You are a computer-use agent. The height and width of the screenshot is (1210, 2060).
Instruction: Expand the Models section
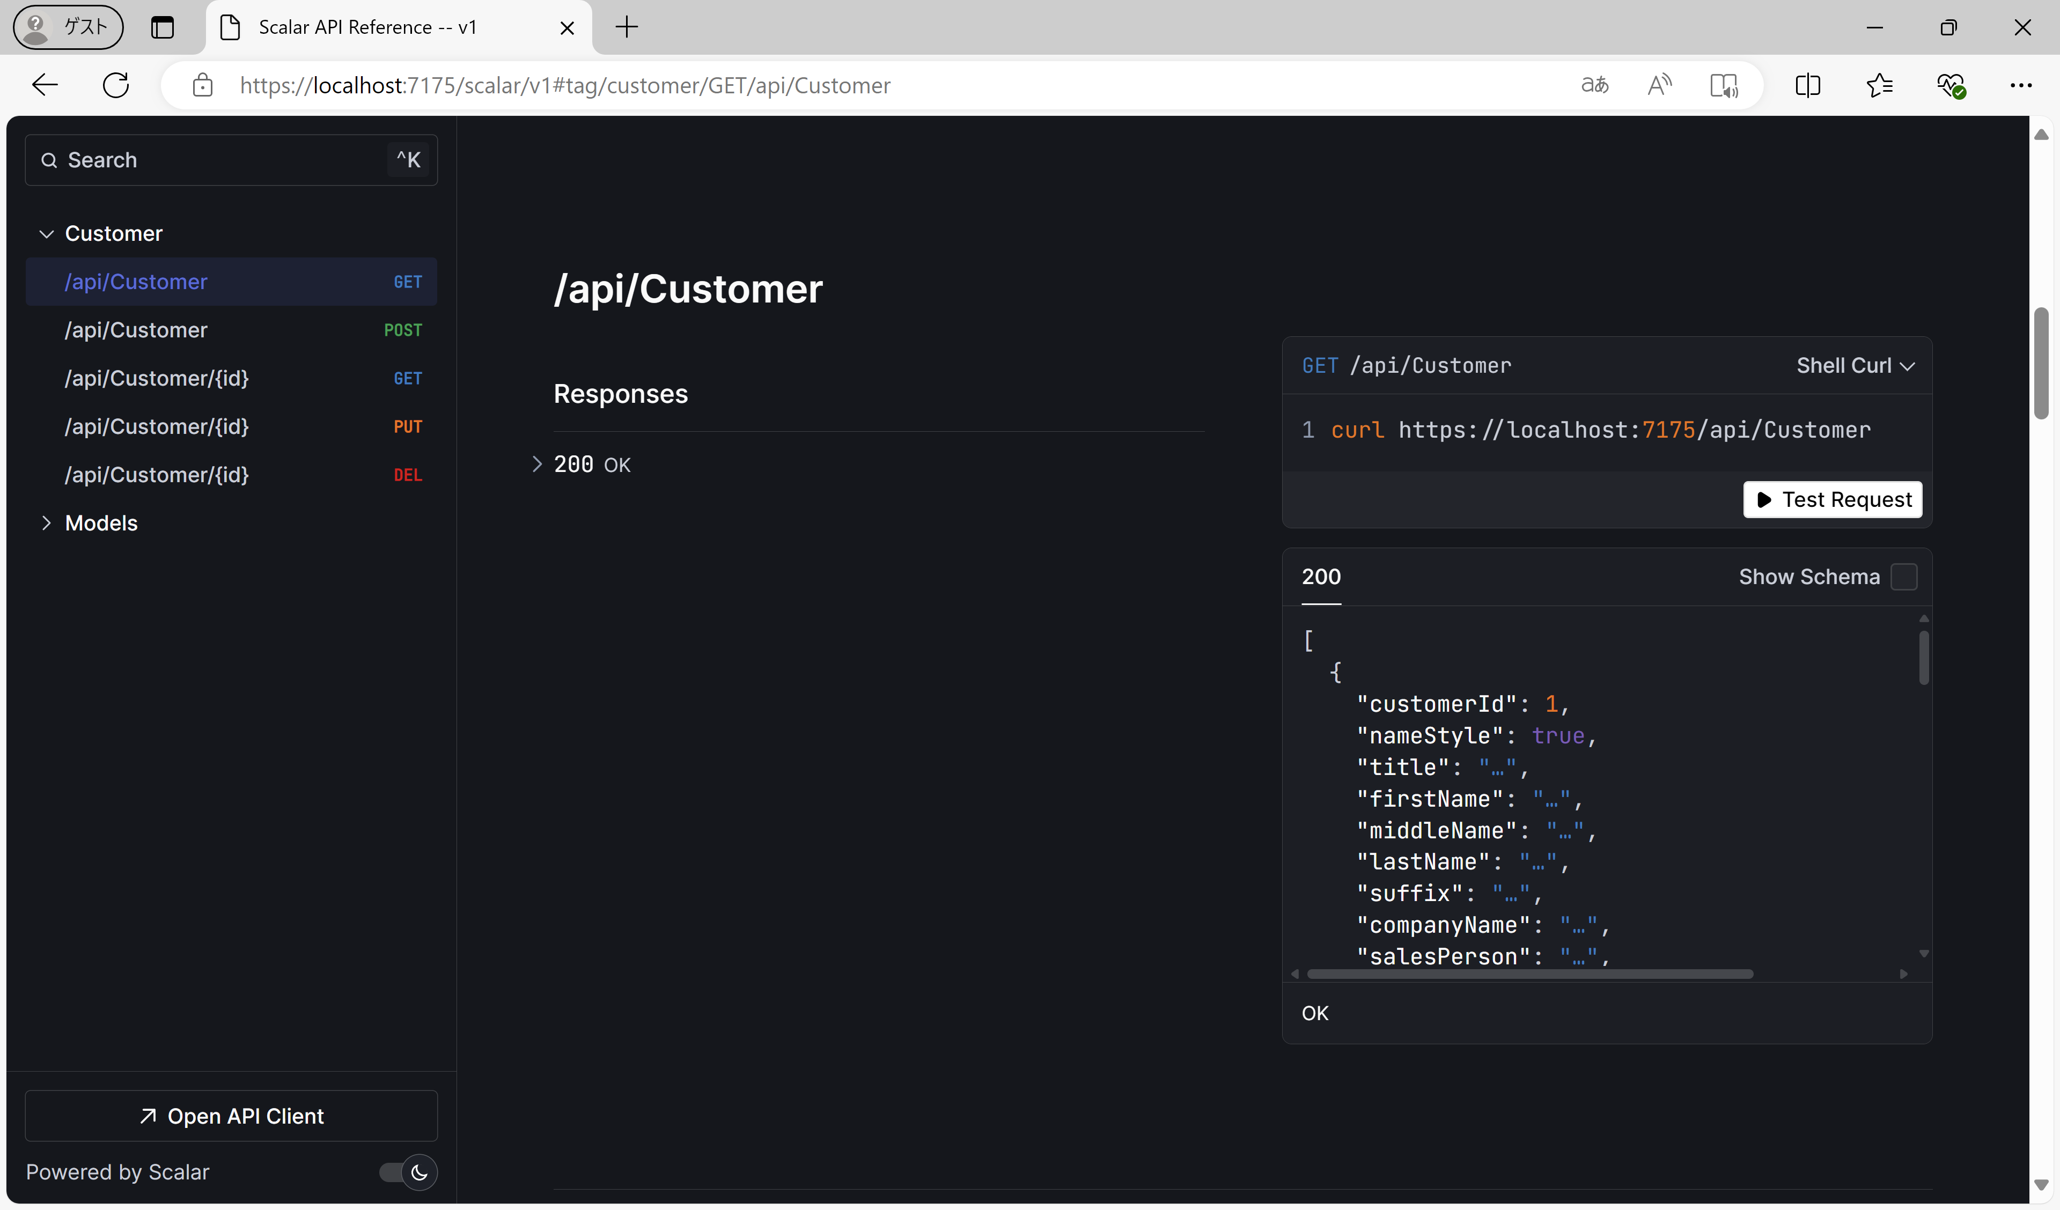coord(47,523)
